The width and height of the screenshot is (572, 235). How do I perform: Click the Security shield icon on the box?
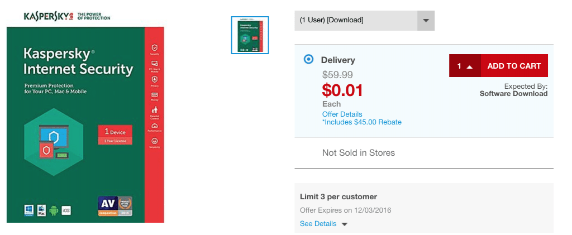154,49
